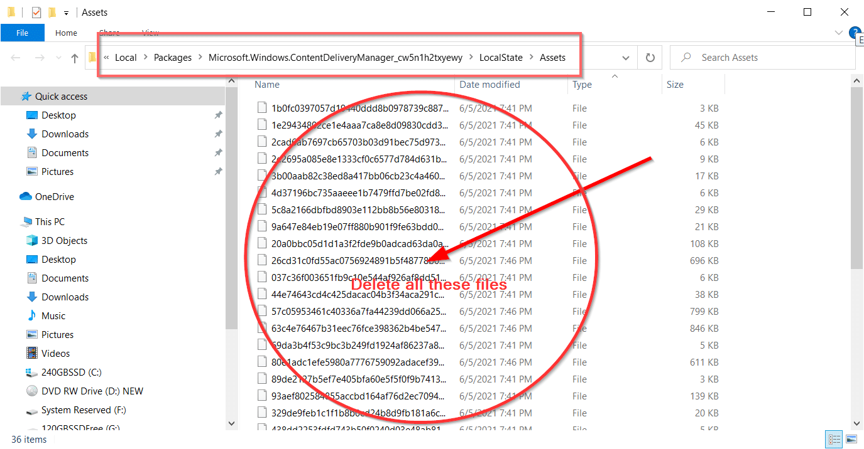Switch to details view icon

point(834,439)
